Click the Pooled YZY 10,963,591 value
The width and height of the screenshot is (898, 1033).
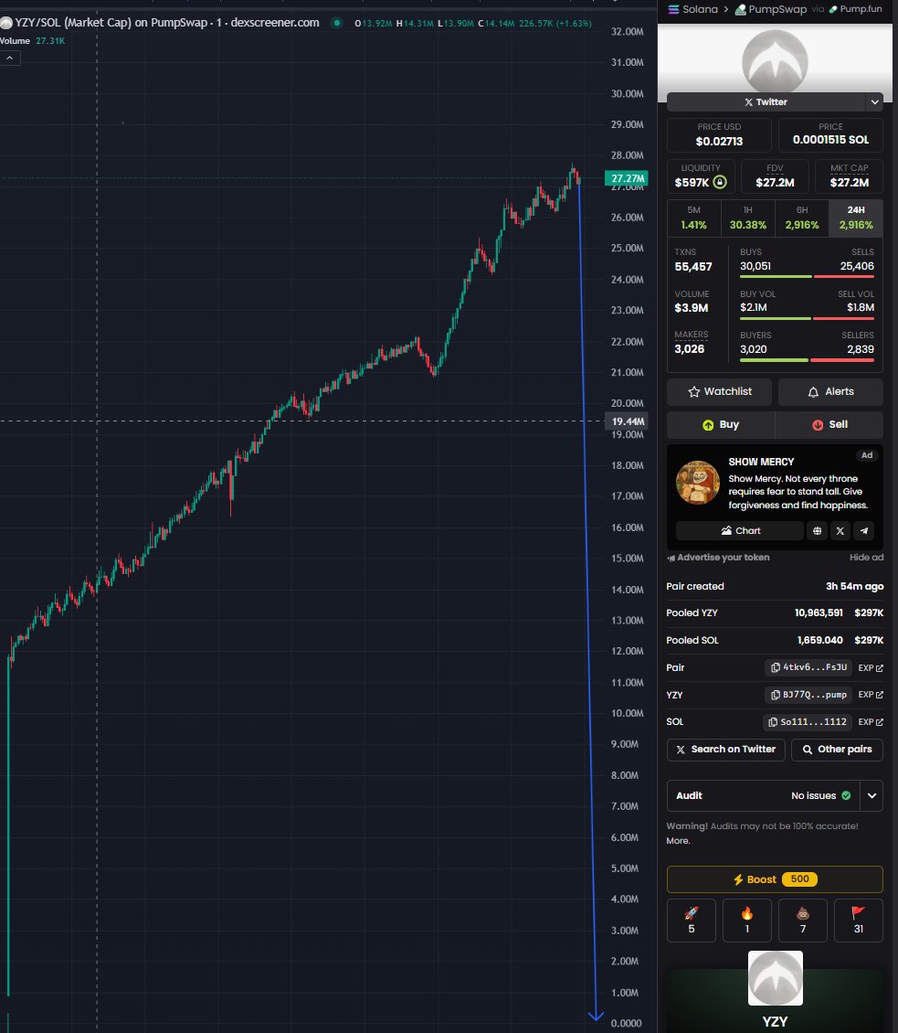819,612
